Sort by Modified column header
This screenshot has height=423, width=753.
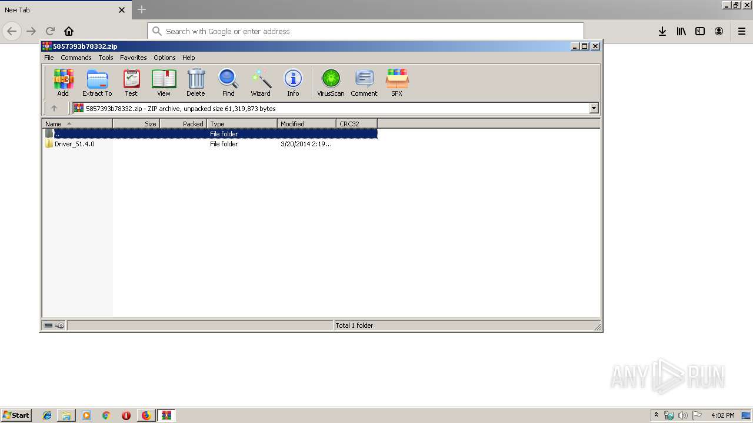point(306,123)
